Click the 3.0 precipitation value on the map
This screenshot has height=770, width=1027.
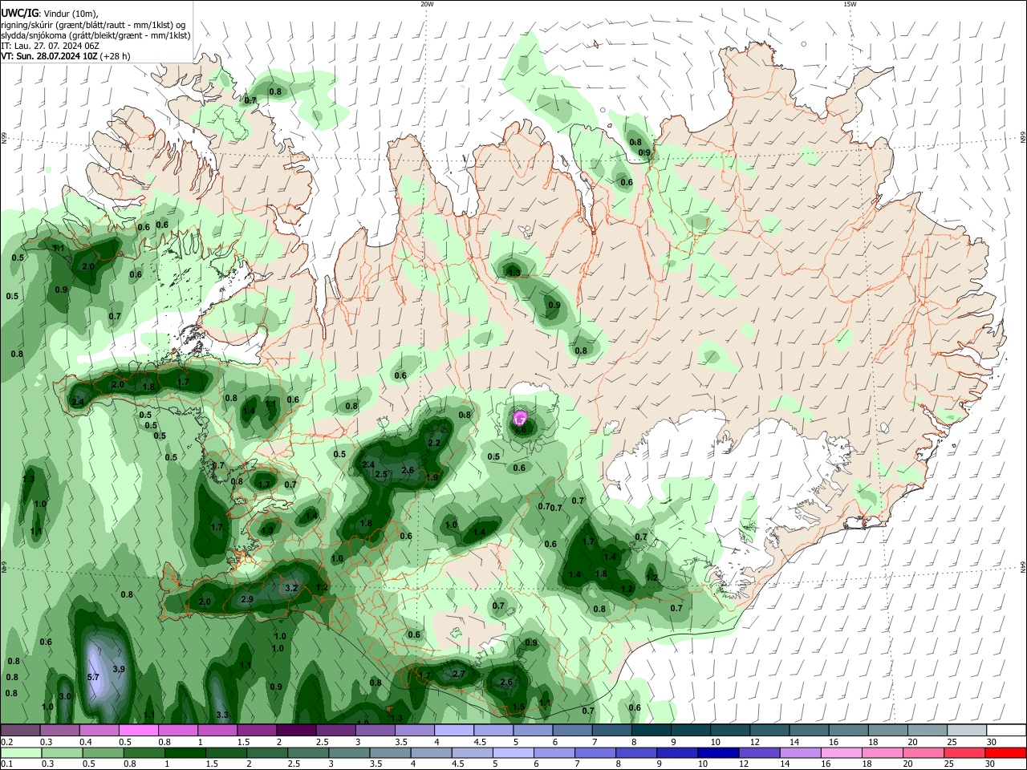tap(65, 696)
